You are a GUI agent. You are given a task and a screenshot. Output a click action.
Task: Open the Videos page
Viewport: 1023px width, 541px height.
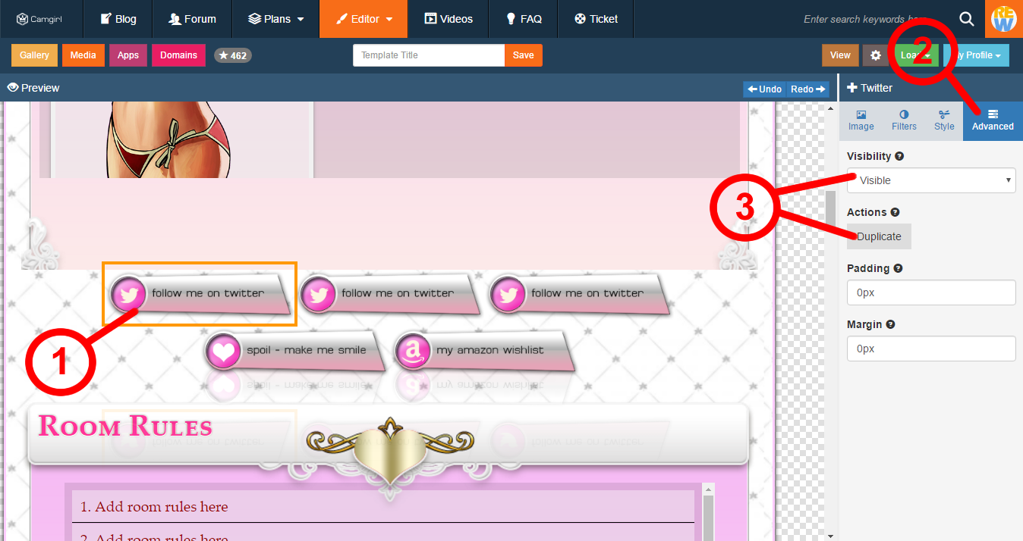449,19
